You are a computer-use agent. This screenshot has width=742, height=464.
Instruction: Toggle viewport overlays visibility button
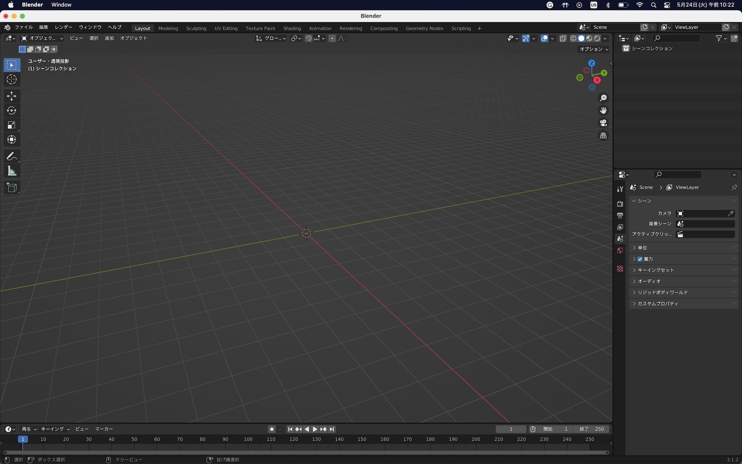pyautogui.click(x=544, y=38)
